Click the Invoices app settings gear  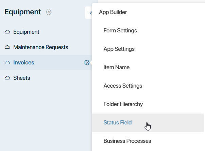point(87,63)
